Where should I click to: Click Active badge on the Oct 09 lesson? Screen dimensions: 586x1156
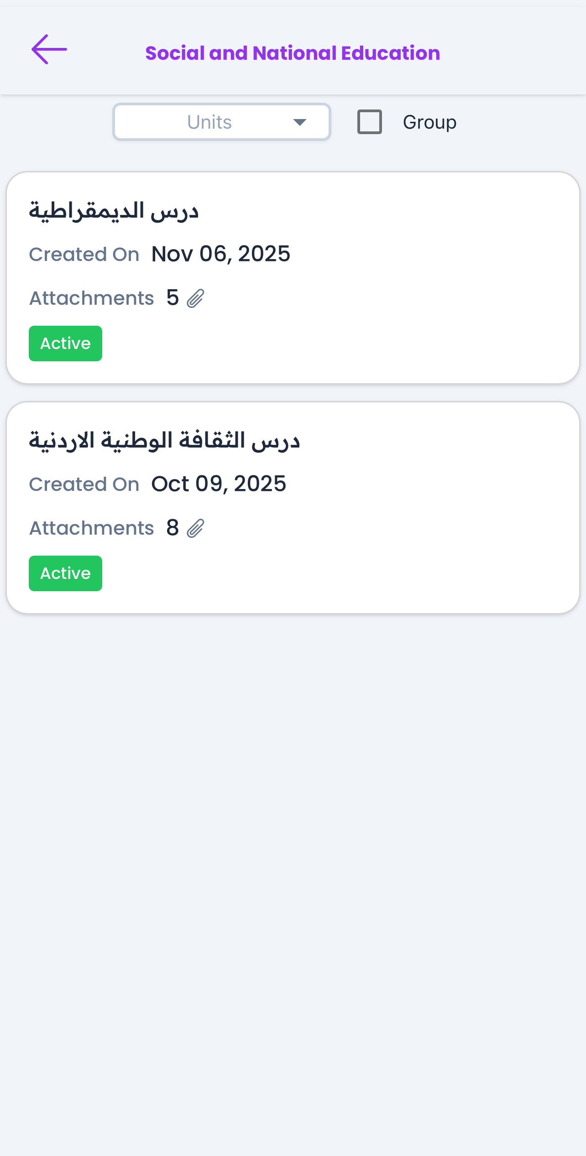(x=65, y=573)
